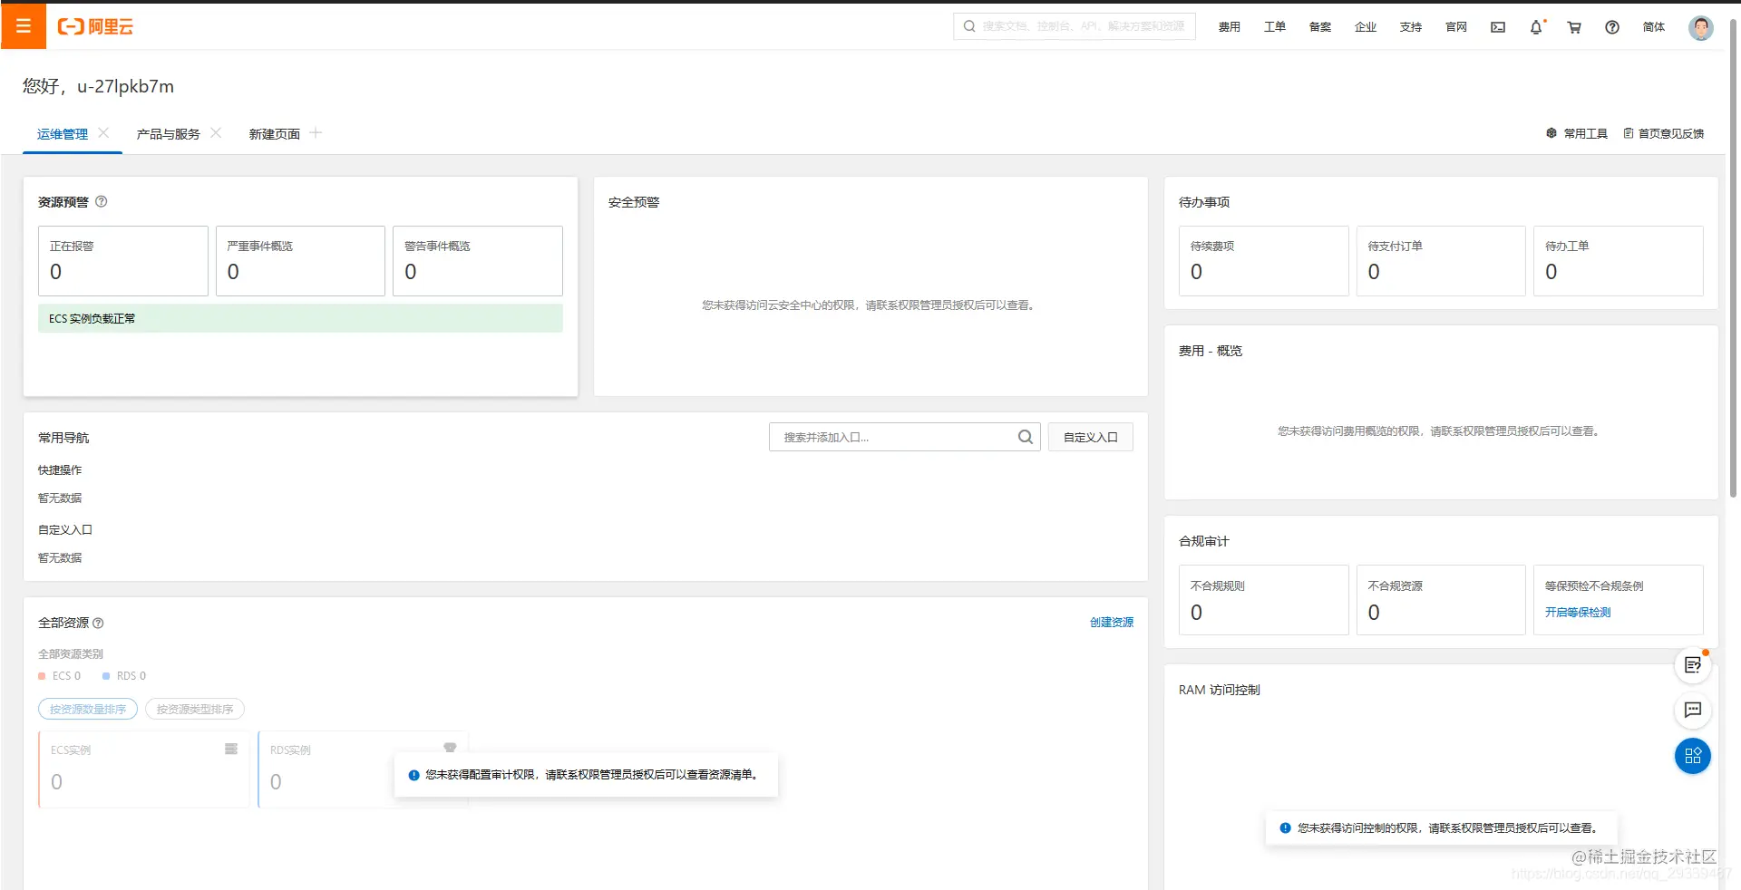Click the ECS 实例负载正常 status bar

(x=300, y=318)
